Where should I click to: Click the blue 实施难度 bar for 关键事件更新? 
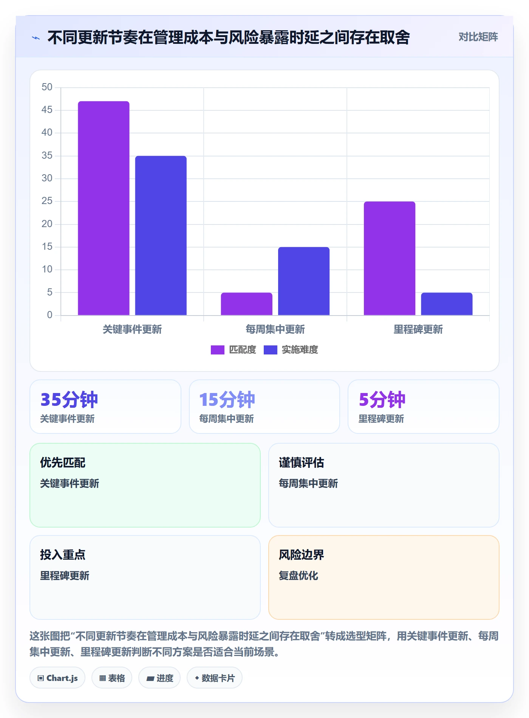[161, 235]
